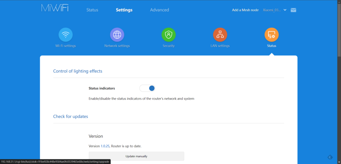Screen dimensions: 341x164
Task: Click the scrollbar up arrow
Action: tap(339, 2)
